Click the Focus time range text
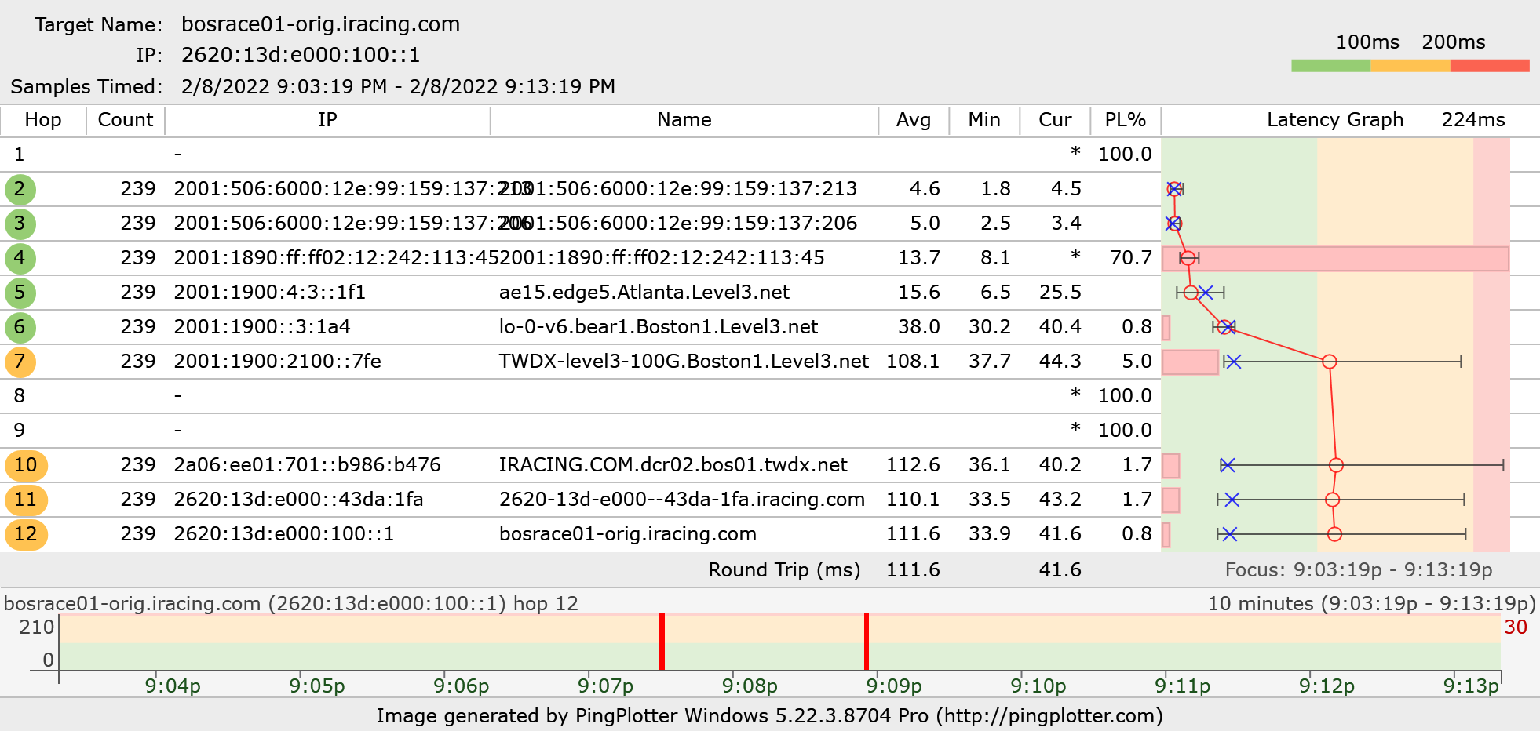The image size is (1540, 731). (1359, 570)
